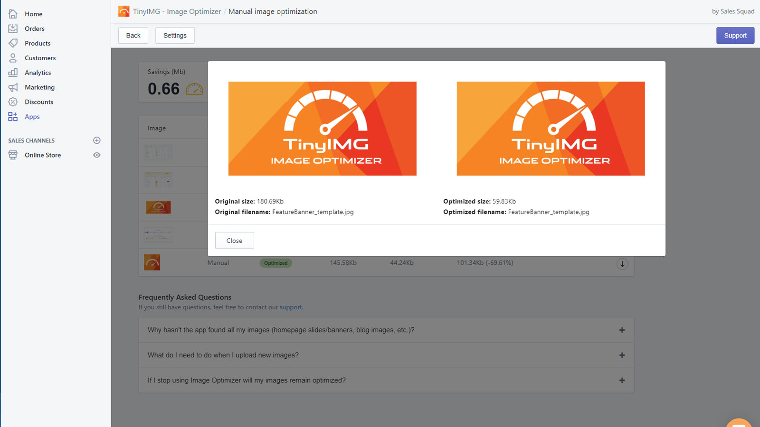Image resolution: width=760 pixels, height=427 pixels.
Task: Open the Settings button
Action: pos(175,36)
